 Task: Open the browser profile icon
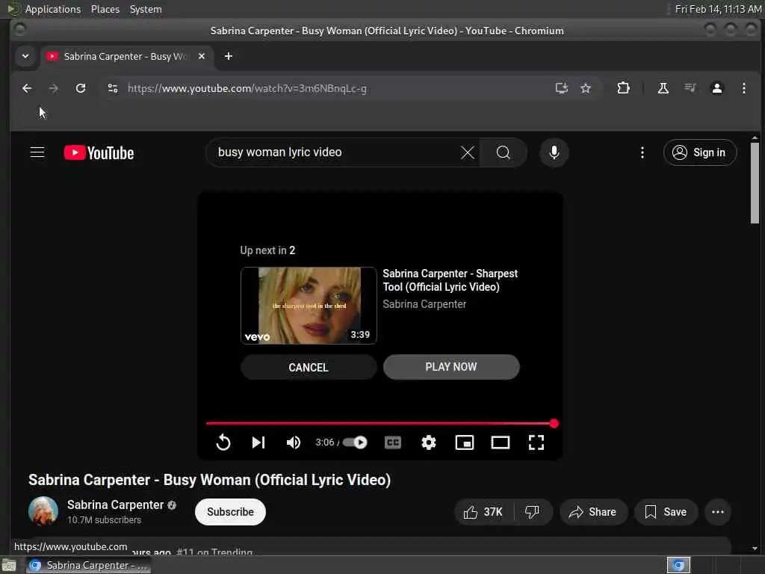click(716, 88)
